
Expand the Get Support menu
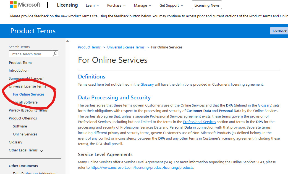tap(171, 6)
